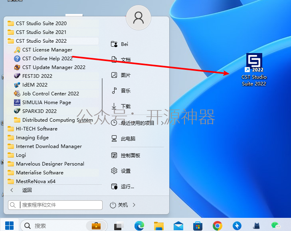Screen dimensions: 291x231
Task: Open Bei user folder
Action: (x=119, y=44)
